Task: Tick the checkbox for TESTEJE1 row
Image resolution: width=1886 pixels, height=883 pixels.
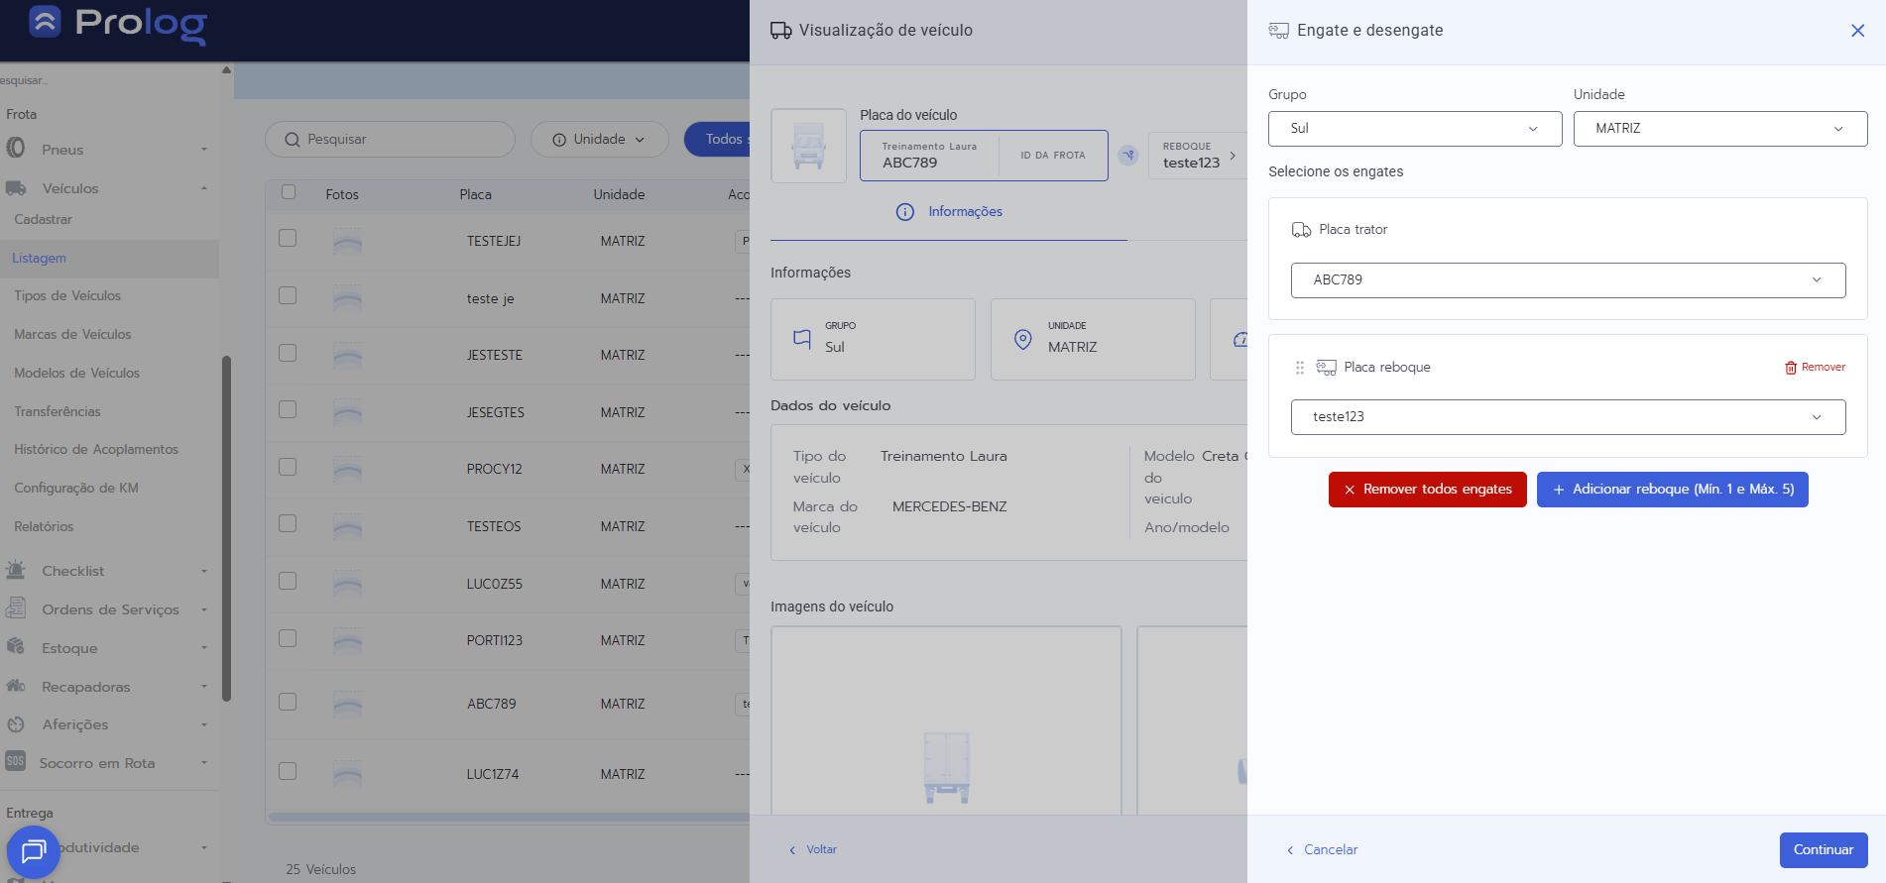Action: [288, 238]
